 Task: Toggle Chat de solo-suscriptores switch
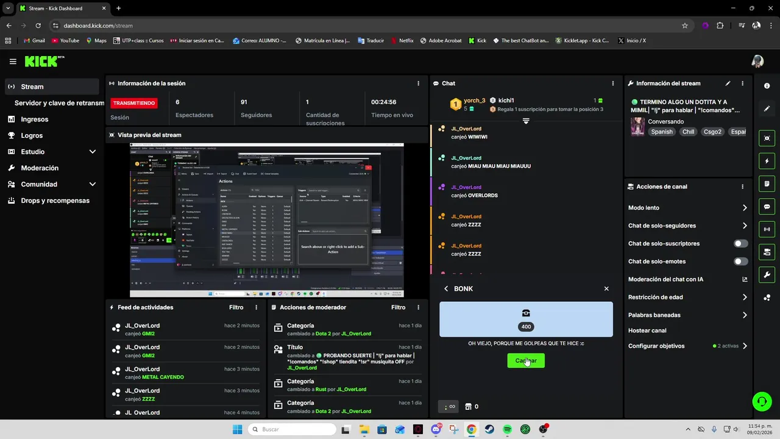coord(740,243)
